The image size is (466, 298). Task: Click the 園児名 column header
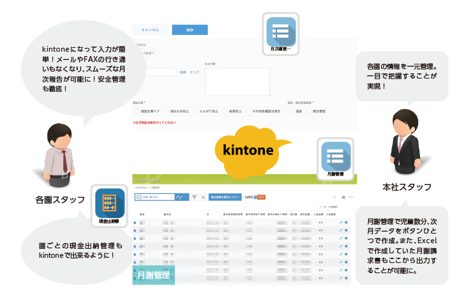click(x=167, y=214)
